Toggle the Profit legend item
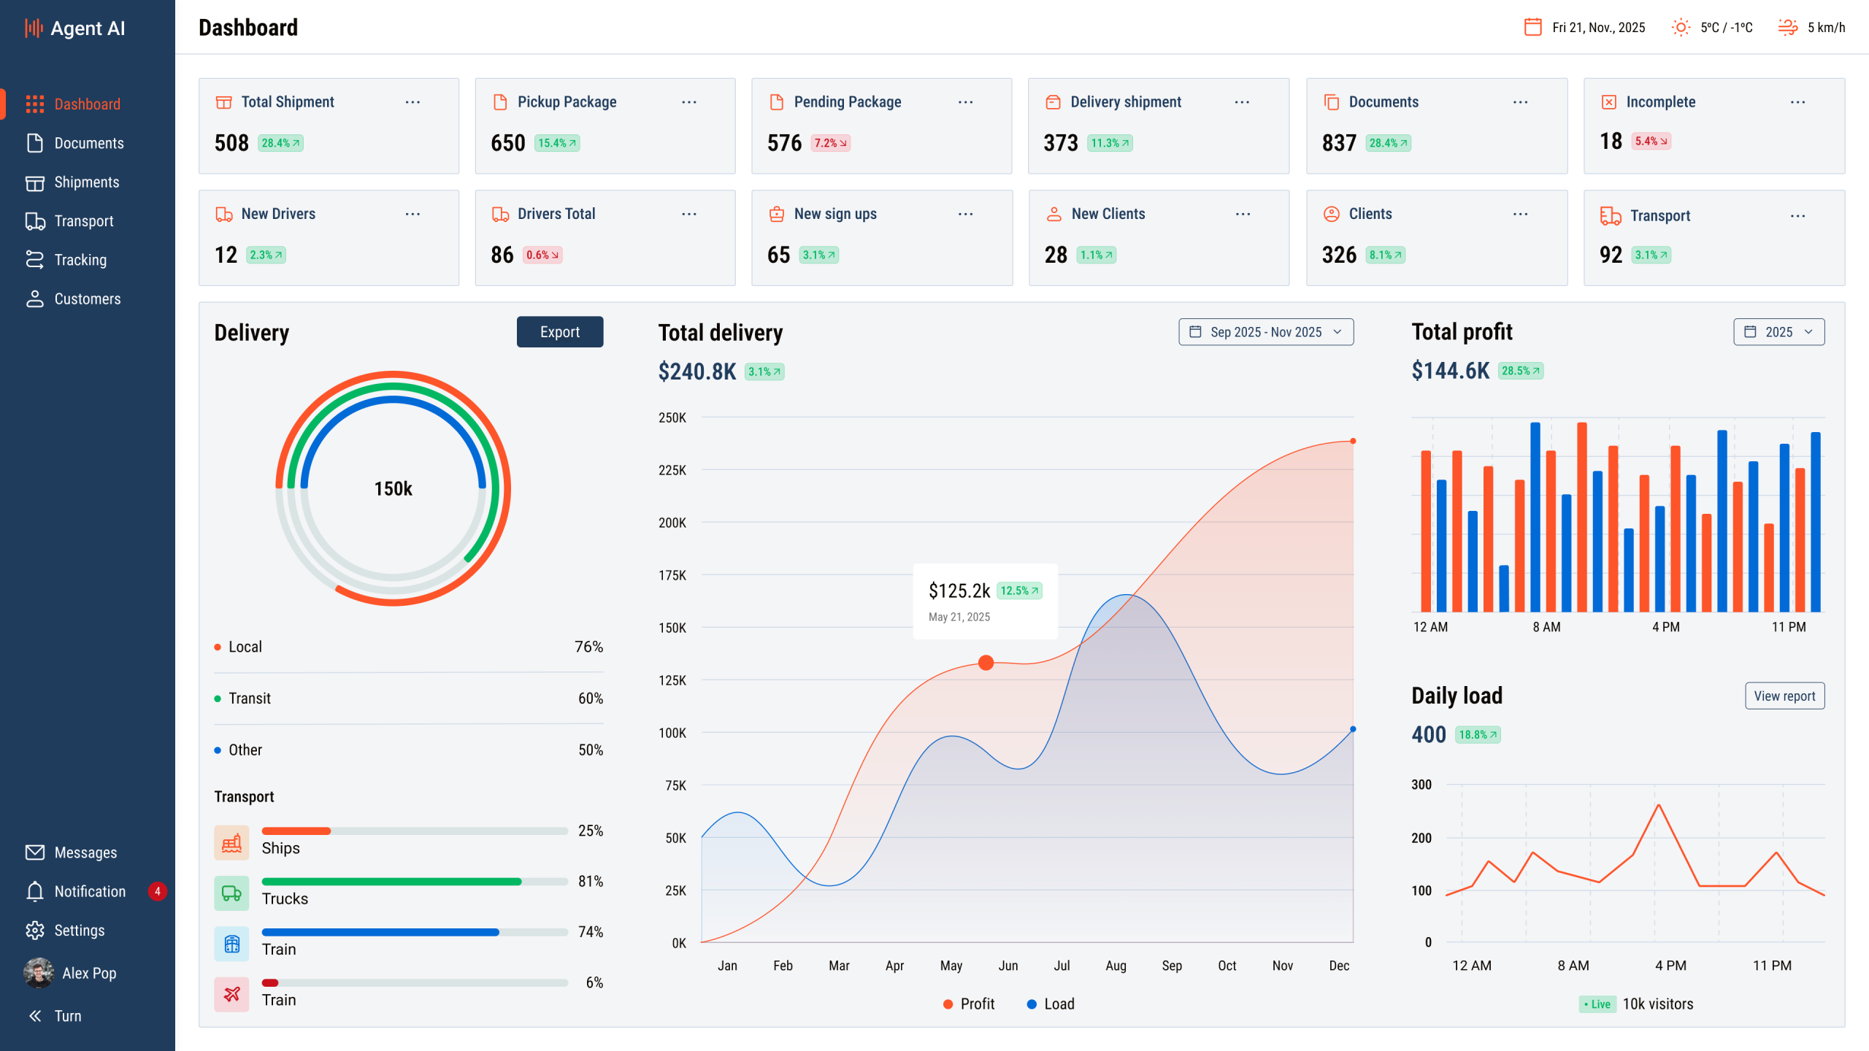 click(x=969, y=1004)
